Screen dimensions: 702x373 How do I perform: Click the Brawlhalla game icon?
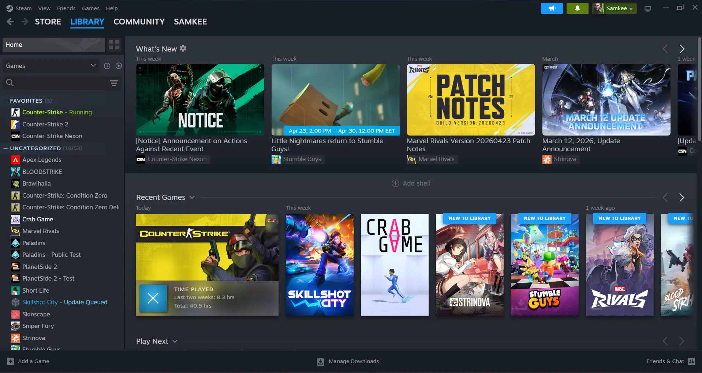pos(15,184)
